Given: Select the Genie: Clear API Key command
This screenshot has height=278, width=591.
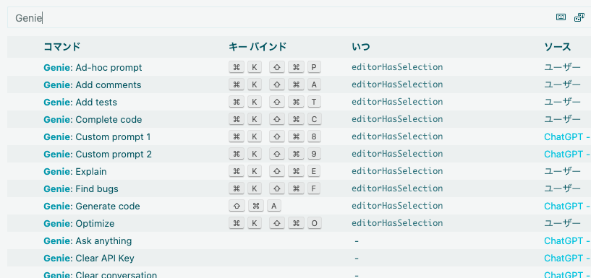Looking at the screenshot, I should click(88, 258).
